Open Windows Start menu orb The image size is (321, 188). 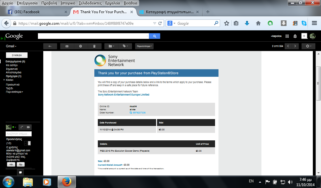[8, 182]
